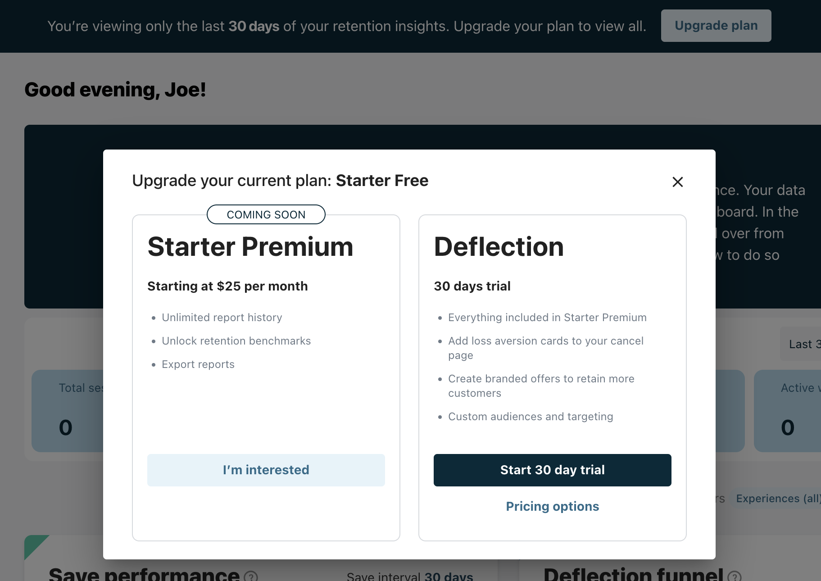
Task: Open the Experiences (all) filter
Action: (777, 499)
